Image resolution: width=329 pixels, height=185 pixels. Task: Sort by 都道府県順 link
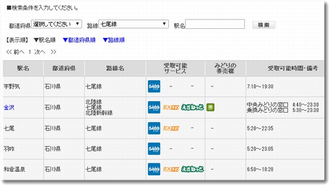tap(79, 40)
